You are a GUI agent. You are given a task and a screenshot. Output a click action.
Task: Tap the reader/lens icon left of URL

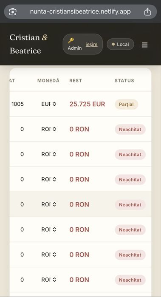(13, 12)
